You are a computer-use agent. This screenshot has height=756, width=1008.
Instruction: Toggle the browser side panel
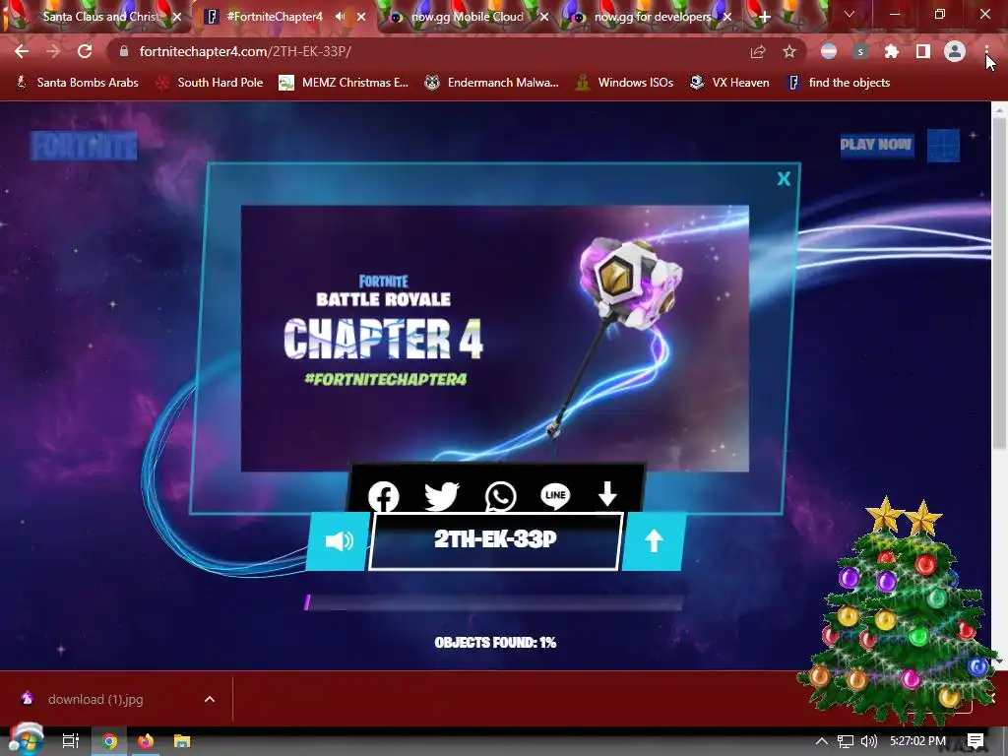point(923,51)
